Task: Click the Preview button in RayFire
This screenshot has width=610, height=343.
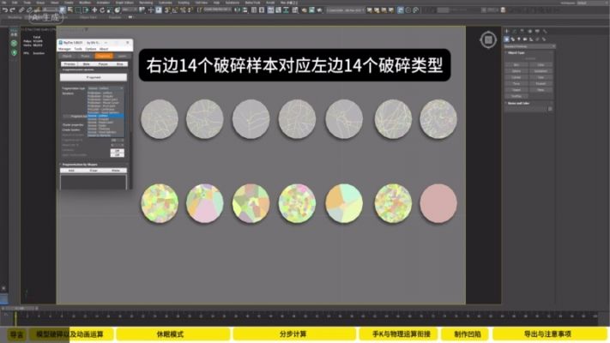Action: click(69, 64)
